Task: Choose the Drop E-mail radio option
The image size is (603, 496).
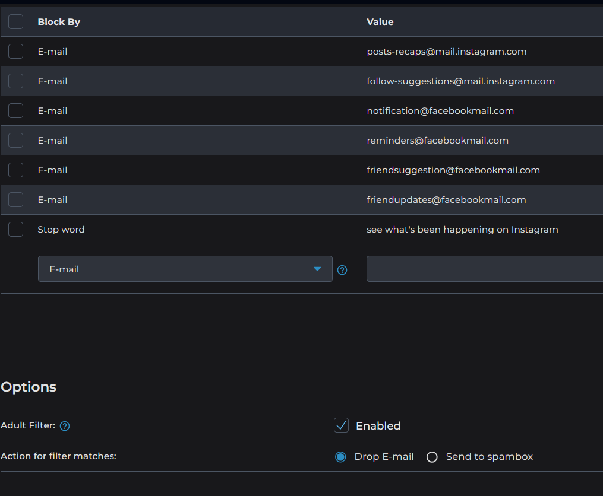Action: (x=340, y=457)
